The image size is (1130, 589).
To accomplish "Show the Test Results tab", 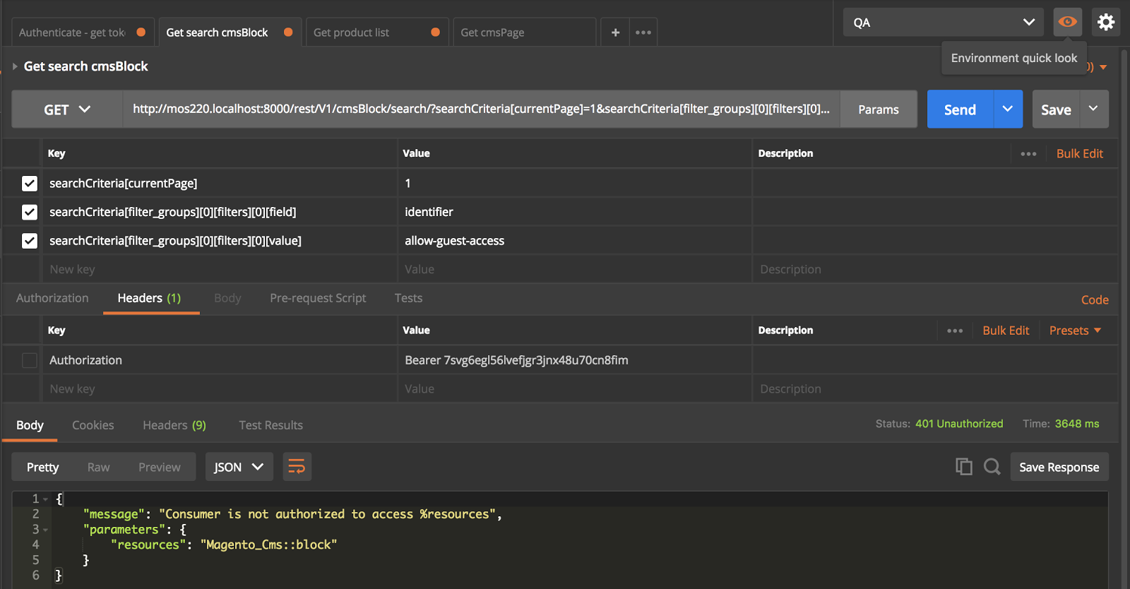I will [x=270, y=425].
